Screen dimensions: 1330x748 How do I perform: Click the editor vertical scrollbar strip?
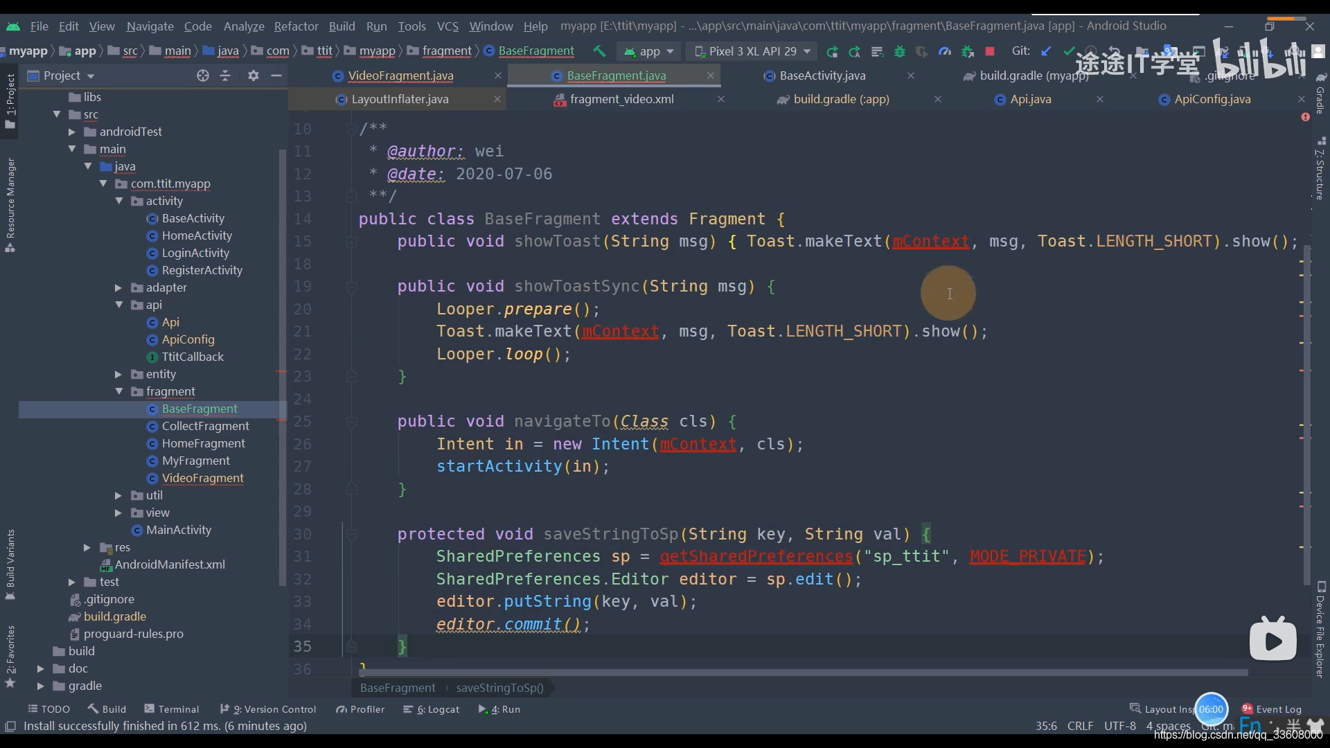(x=1306, y=416)
